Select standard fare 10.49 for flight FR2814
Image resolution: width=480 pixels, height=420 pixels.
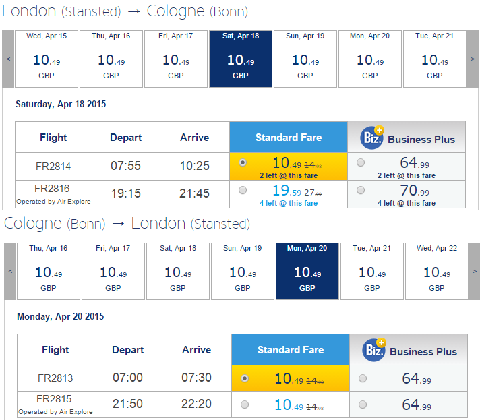(243, 162)
